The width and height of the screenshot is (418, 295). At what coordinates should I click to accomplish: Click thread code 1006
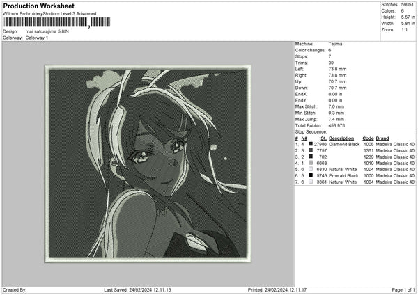369,144
